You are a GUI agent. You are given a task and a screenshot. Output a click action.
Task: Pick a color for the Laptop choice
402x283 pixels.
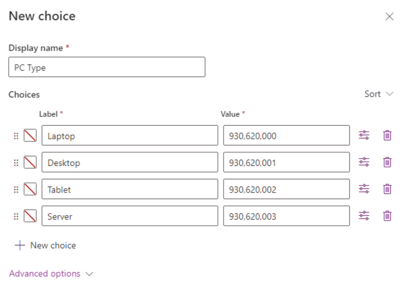pos(30,136)
